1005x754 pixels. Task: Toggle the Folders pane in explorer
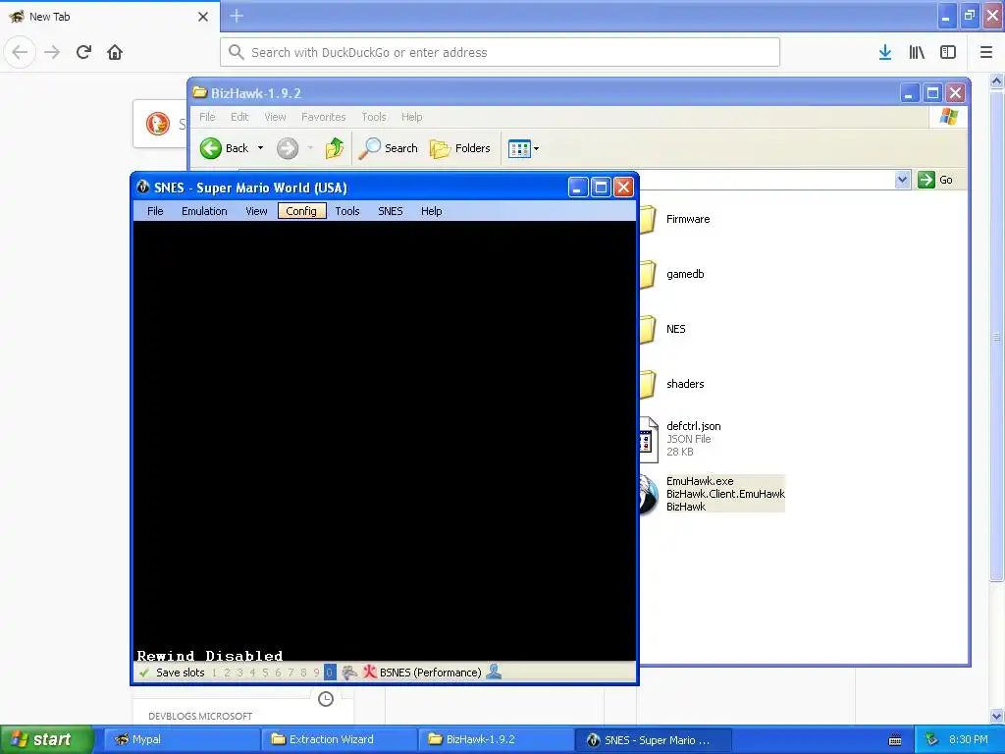pos(460,148)
